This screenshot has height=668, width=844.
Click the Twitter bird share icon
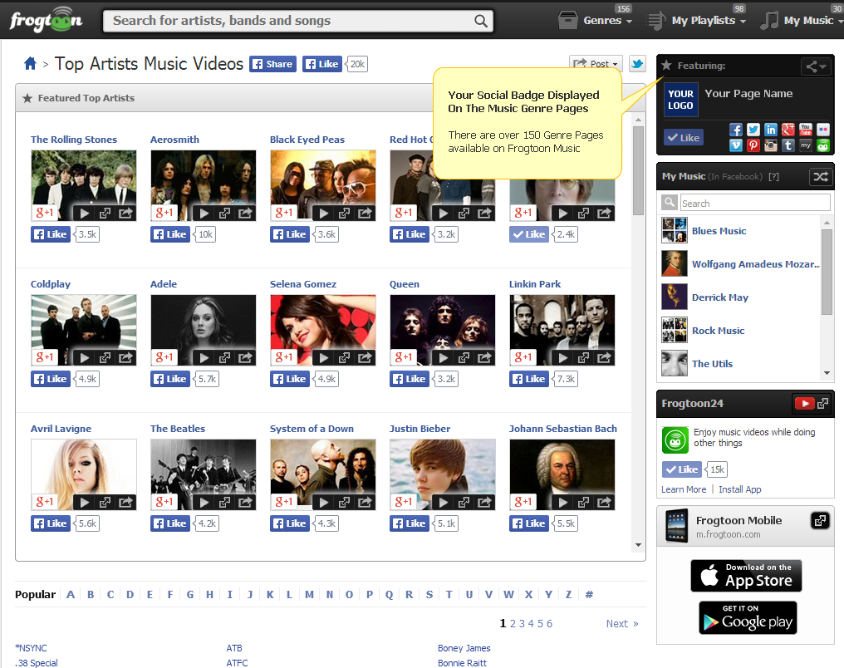pyautogui.click(x=637, y=64)
